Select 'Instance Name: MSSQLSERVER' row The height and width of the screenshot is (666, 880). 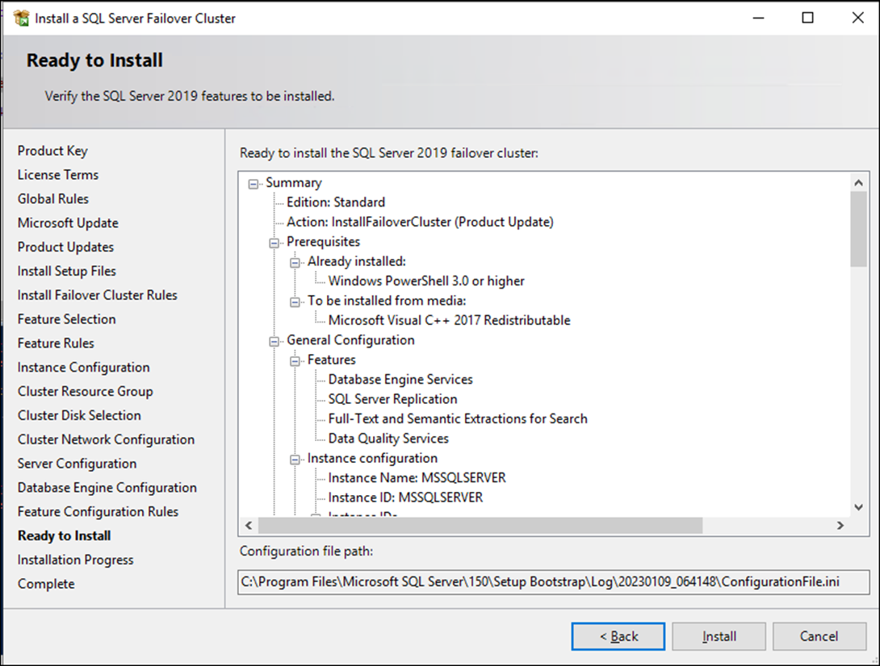417,478
